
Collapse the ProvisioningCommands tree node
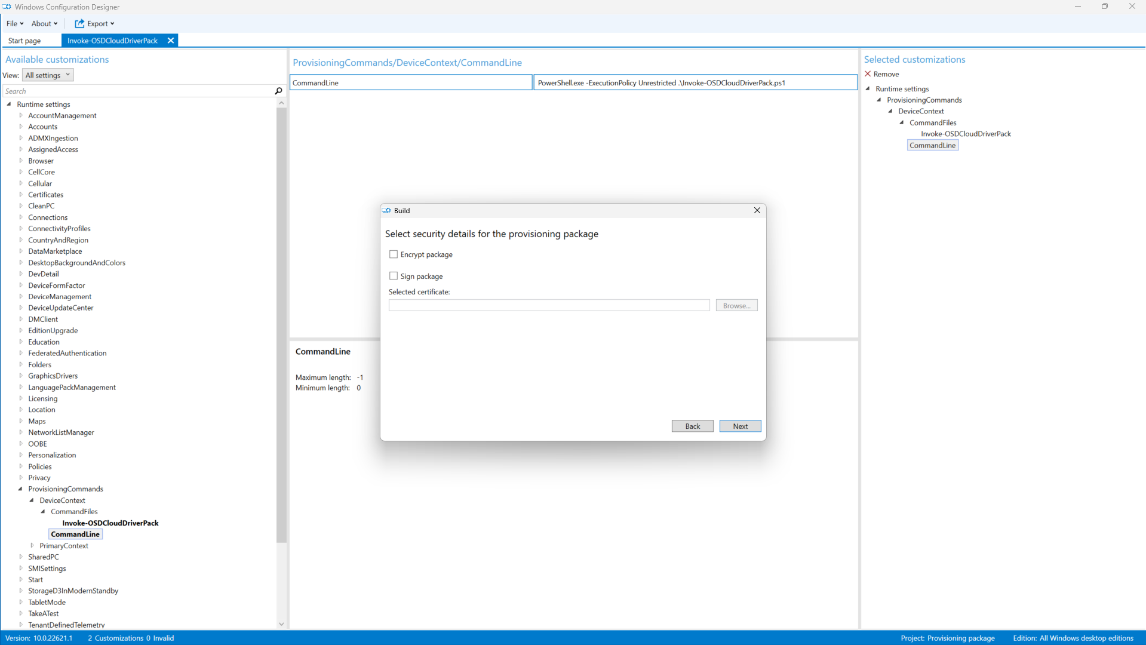21,489
